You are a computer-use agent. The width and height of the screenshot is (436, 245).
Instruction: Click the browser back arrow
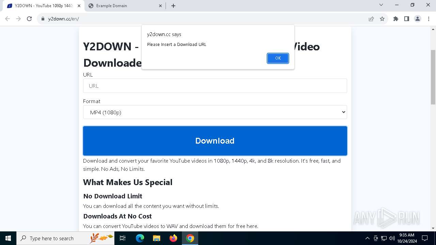7,19
